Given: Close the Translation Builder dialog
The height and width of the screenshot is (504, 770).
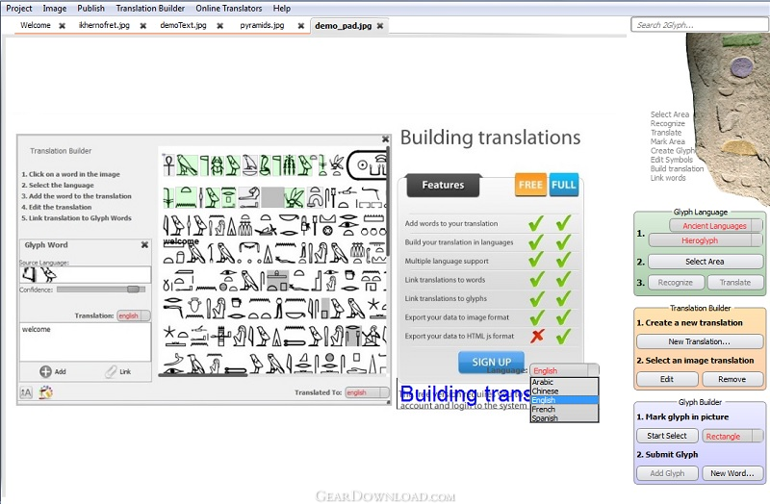Looking at the screenshot, I should pyautogui.click(x=385, y=140).
